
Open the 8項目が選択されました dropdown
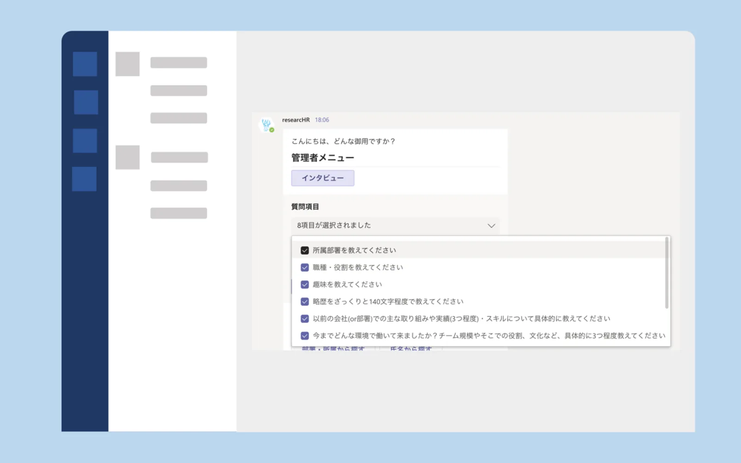pyautogui.click(x=396, y=225)
